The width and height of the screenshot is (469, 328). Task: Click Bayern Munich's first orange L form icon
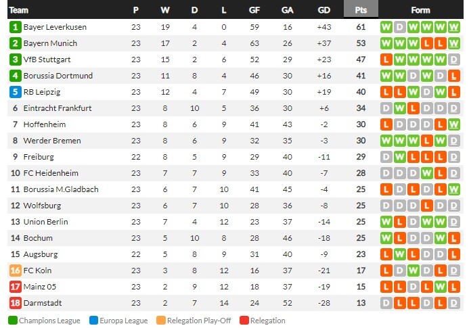[x=426, y=44]
